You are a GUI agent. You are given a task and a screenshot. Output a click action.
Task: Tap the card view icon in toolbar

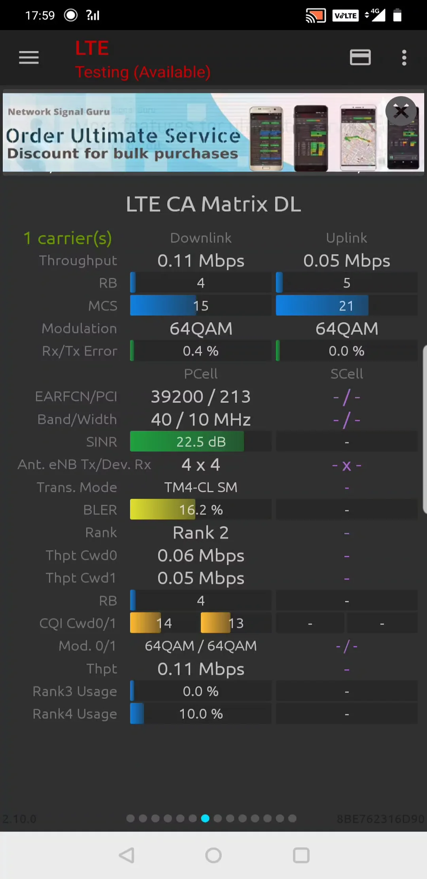360,58
